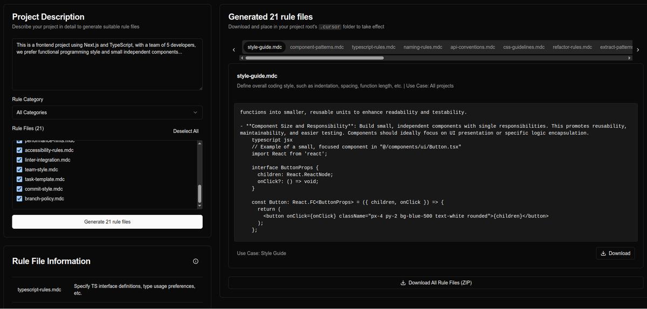Viewport: 647px width, 309px height.
Task: Toggle the commit-style.mdc checkbox
Action: [20, 189]
